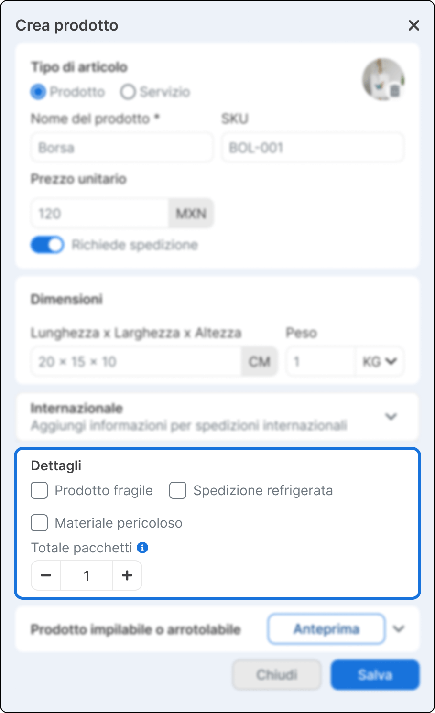Click the trash icon on product image
The image size is (435, 713).
[395, 91]
